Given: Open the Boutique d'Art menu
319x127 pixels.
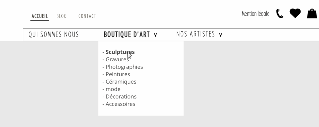Looking at the screenshot, I should coord(126,35).
